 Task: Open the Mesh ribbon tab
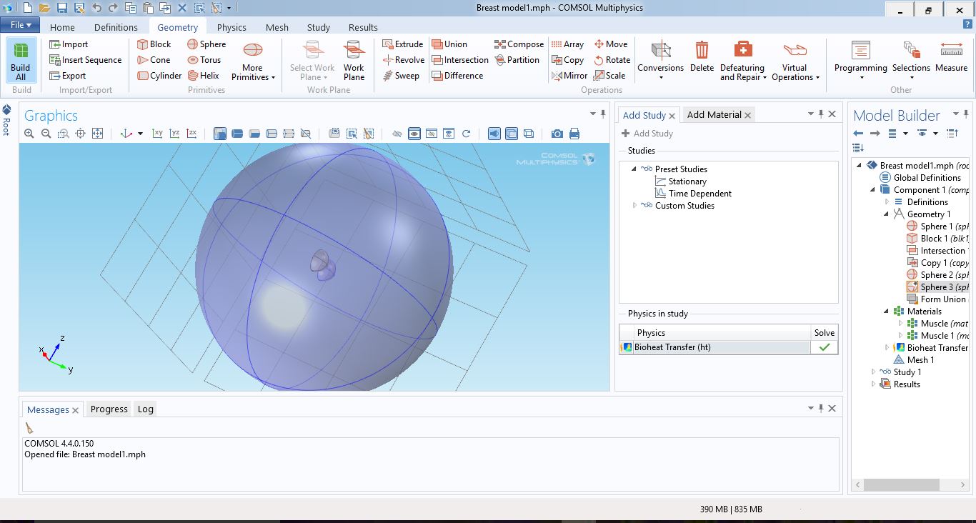[x=277, y=27]
